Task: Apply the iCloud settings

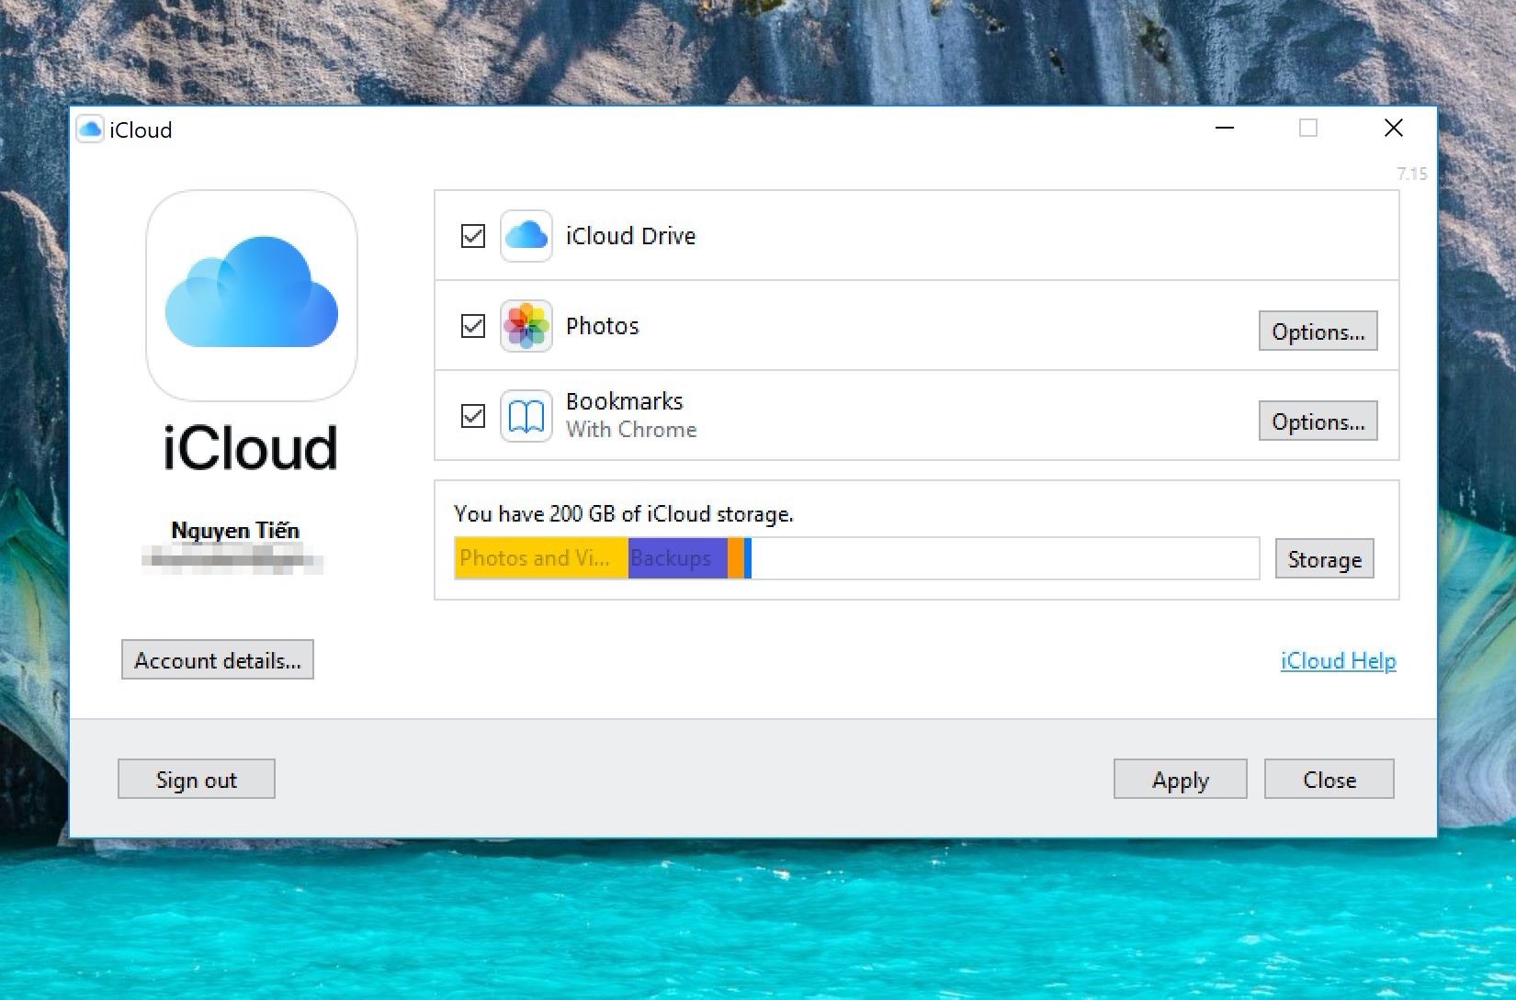Action: (1181, 780)
